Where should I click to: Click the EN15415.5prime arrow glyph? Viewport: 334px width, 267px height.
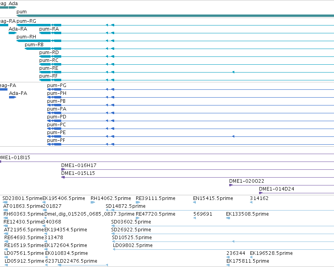[195, 202]
